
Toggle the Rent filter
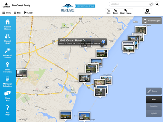point(115,12)
